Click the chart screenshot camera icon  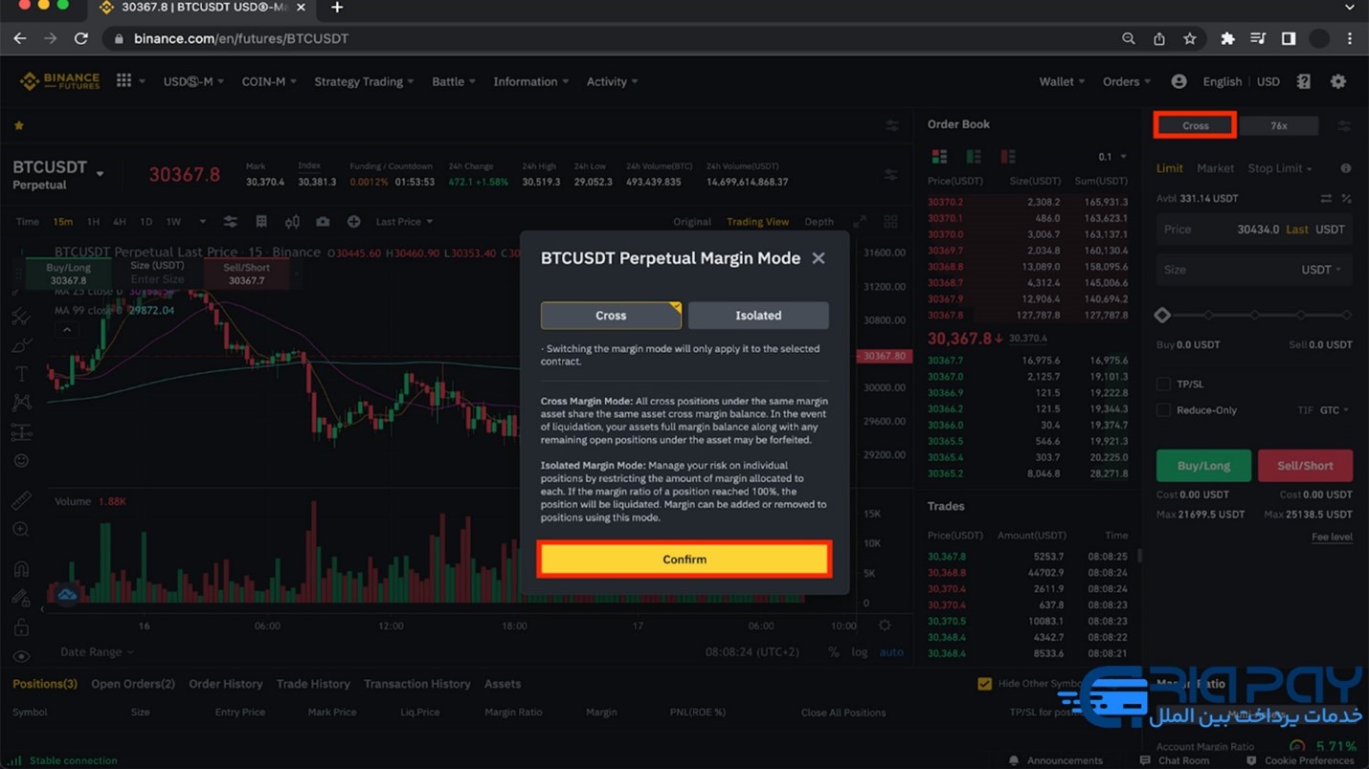tap(323, 222)
